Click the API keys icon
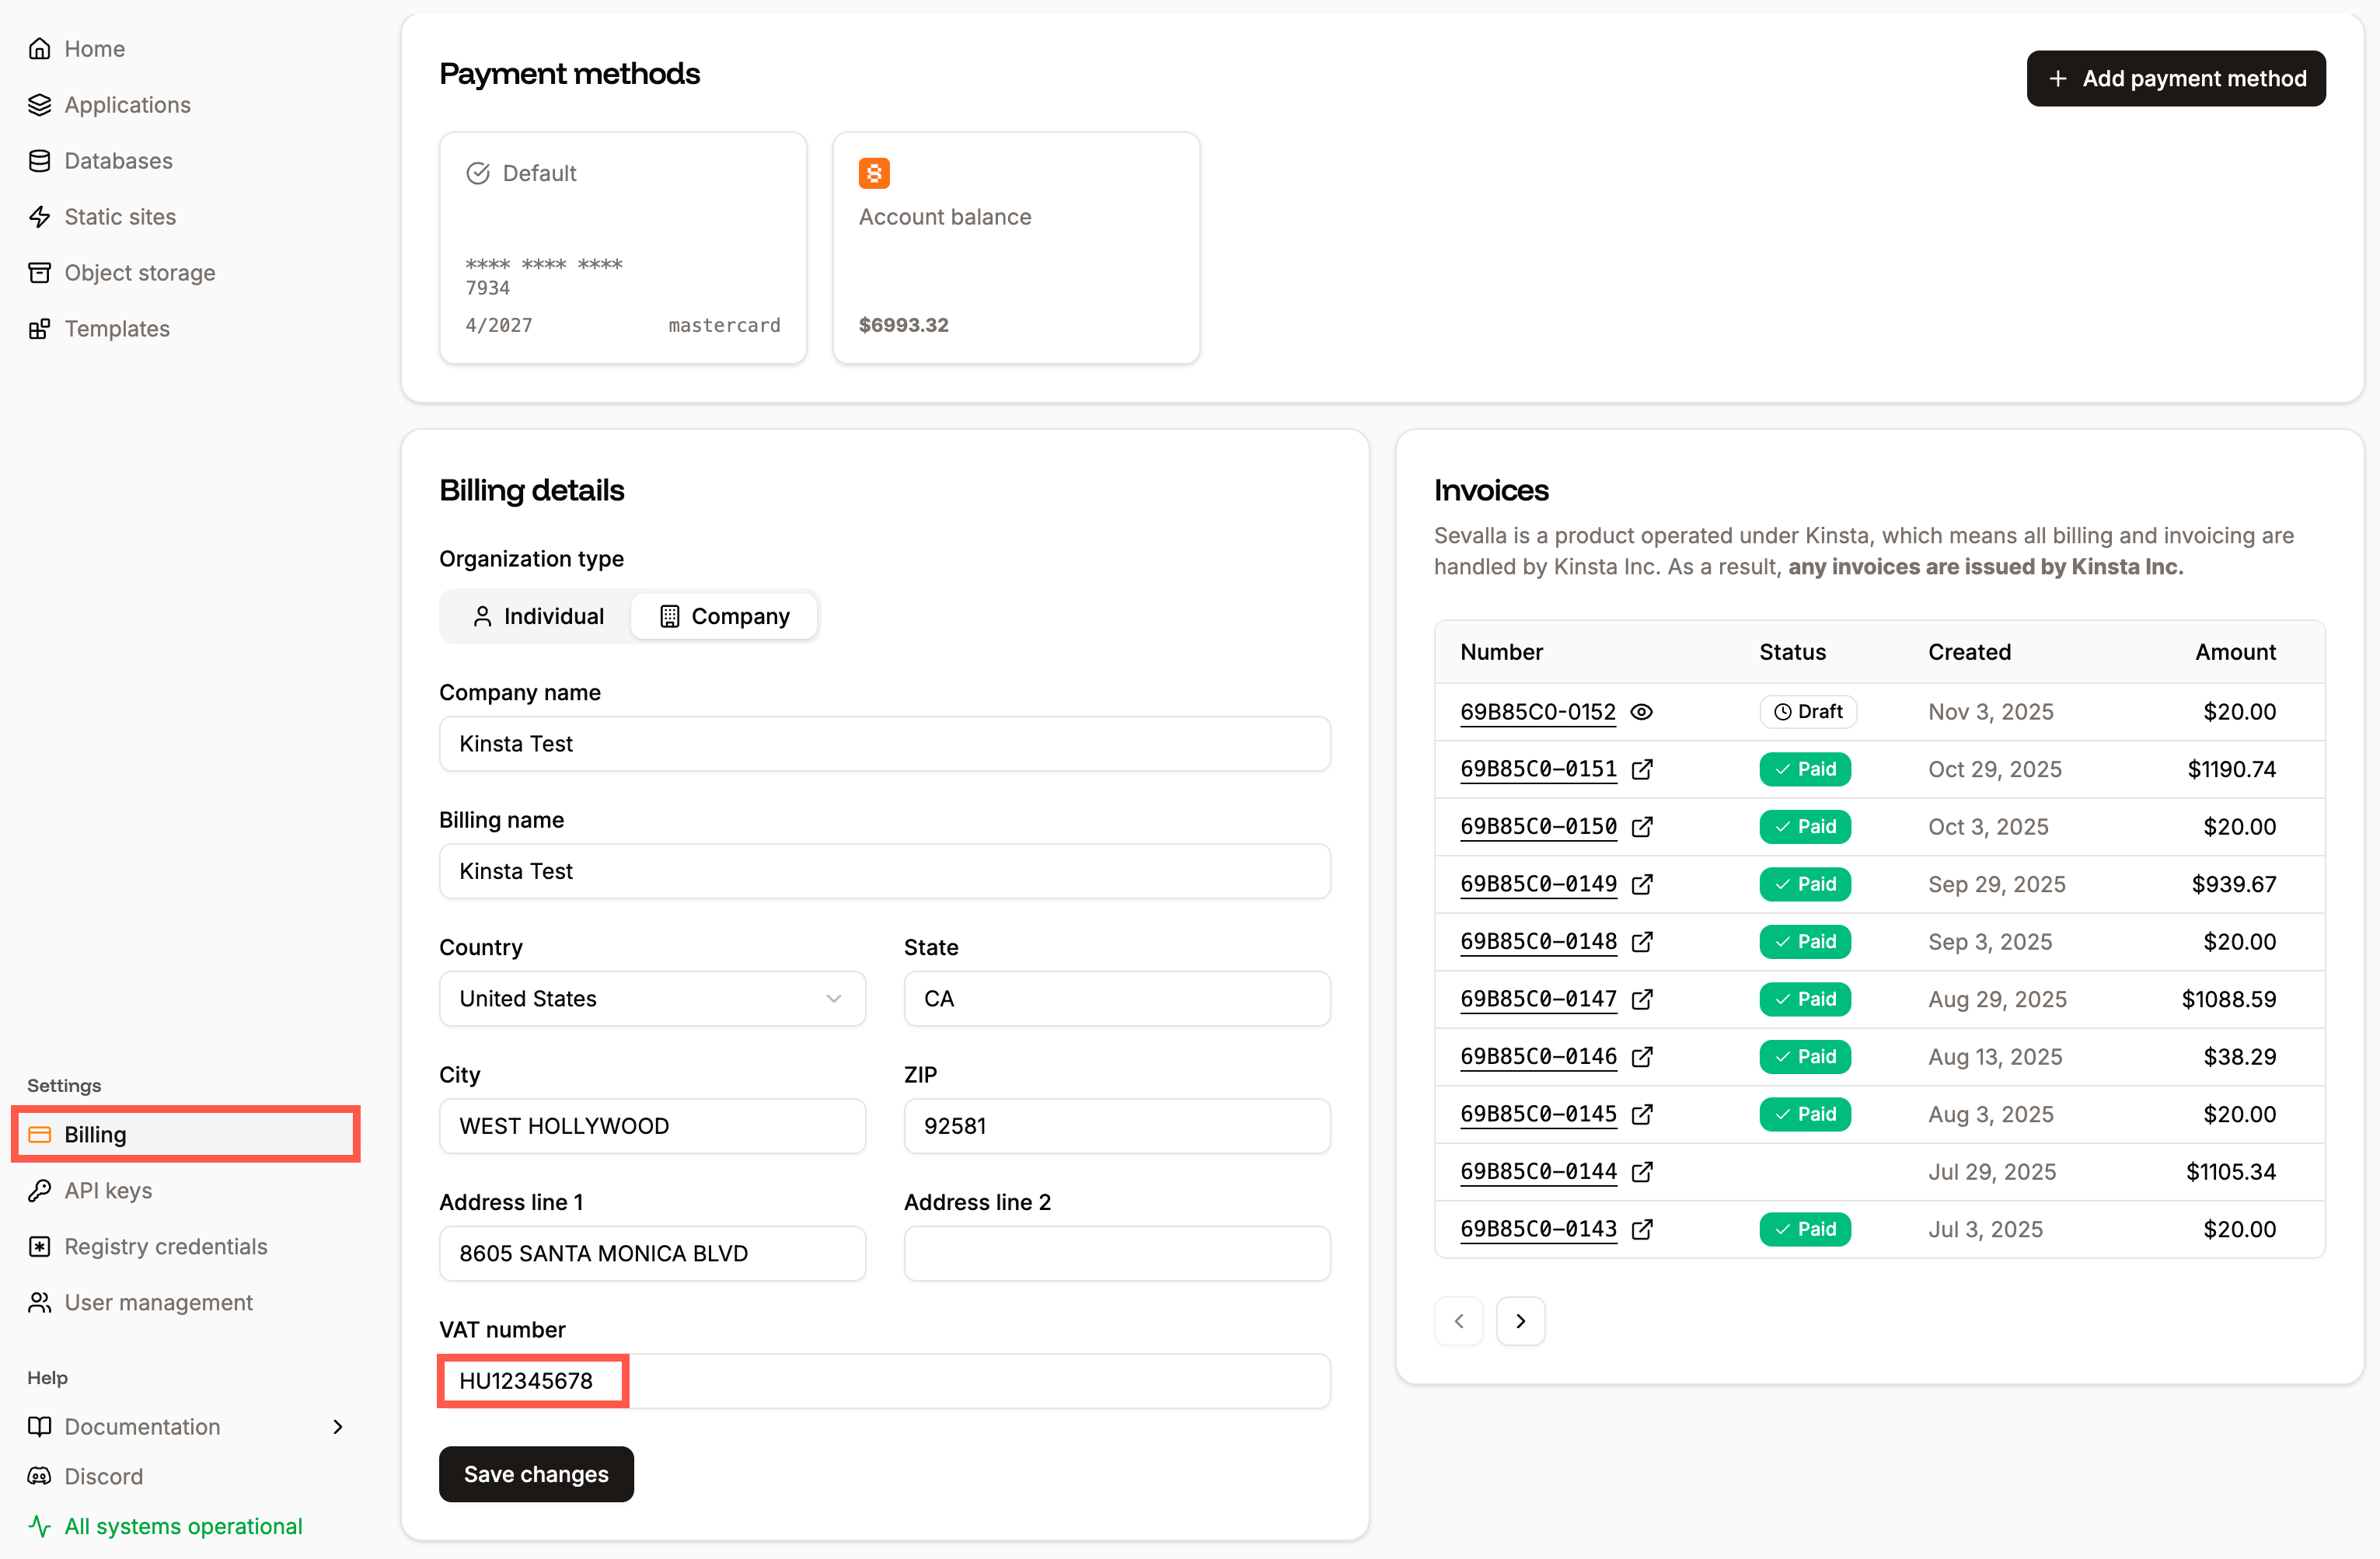This screenshot has height=1559, width=2380. tap(40, 1190)
